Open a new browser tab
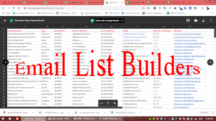Viewport: 216px width, 121px height. coord(190,3)
